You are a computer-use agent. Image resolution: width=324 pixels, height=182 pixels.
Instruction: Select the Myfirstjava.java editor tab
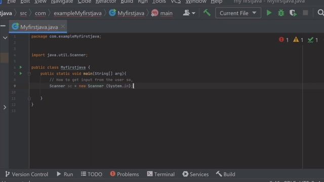click(38, 27)
